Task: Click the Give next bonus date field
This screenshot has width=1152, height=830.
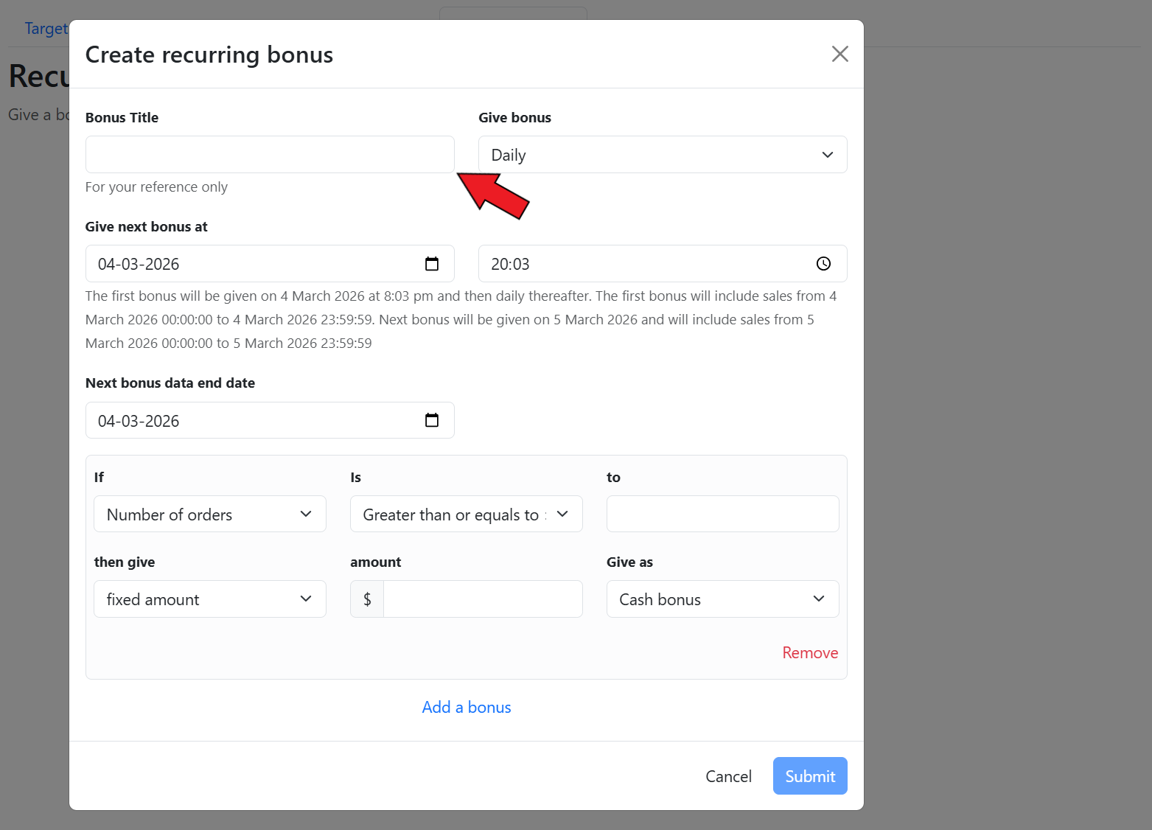Action: [x=251, y=264]
